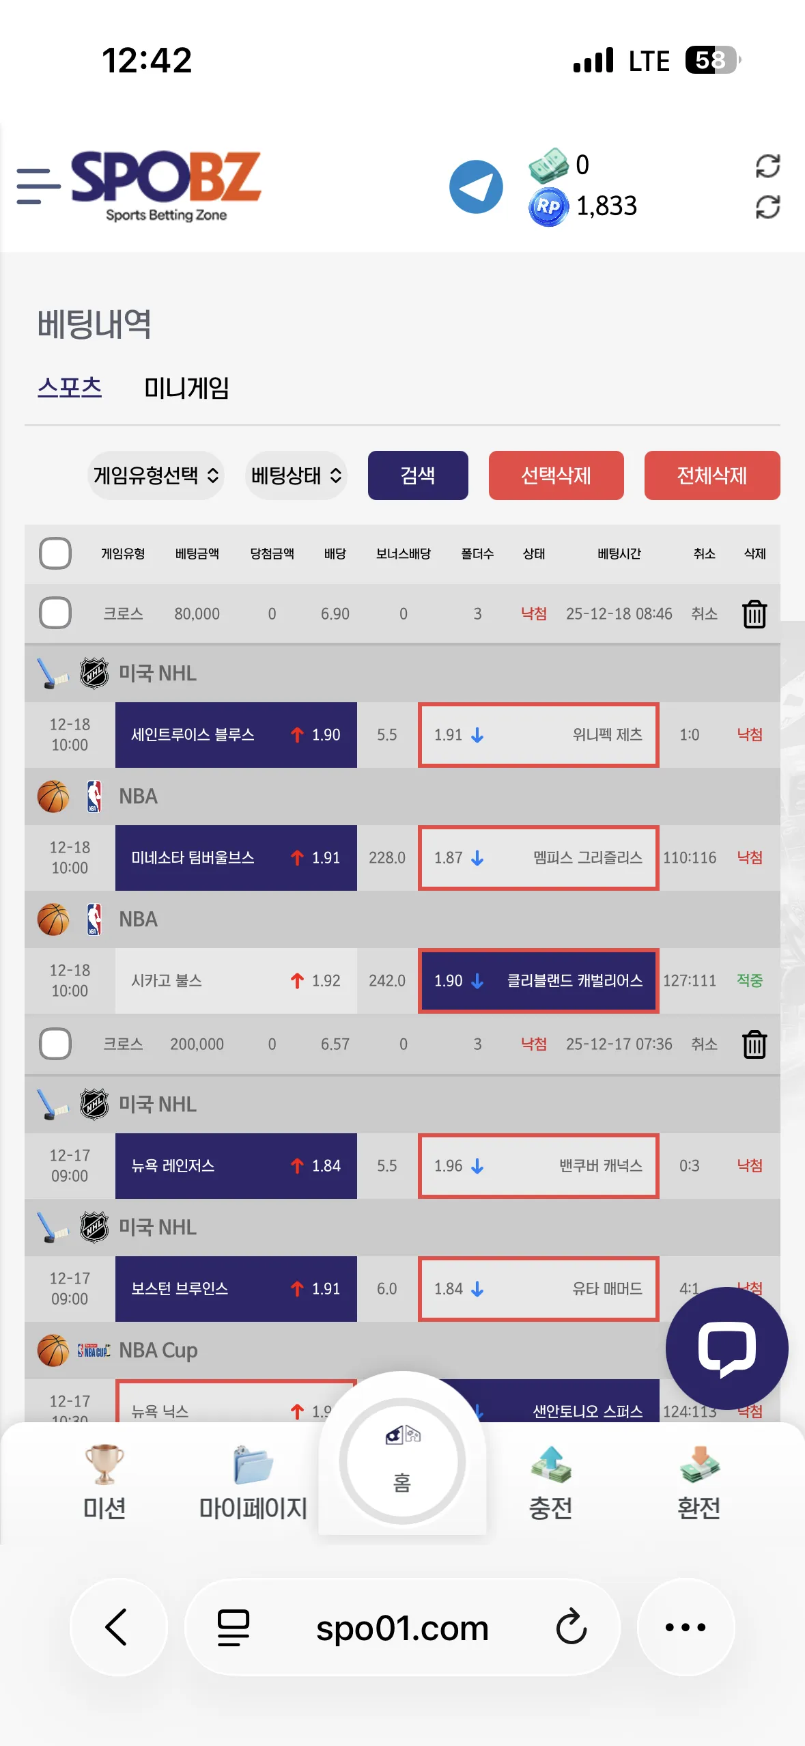
Task: Refresh the cash balance amount
Action: [x=767, y=165]
